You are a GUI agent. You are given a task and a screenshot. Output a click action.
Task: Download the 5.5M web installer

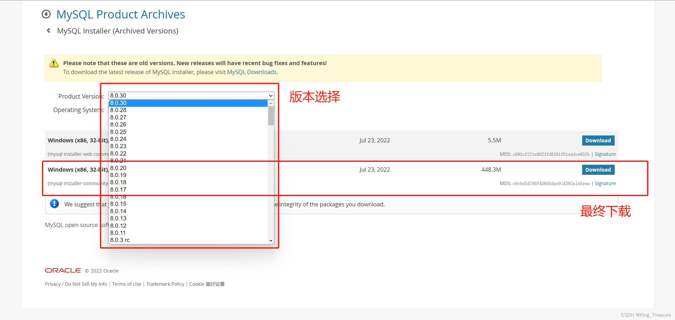[598, 140]
